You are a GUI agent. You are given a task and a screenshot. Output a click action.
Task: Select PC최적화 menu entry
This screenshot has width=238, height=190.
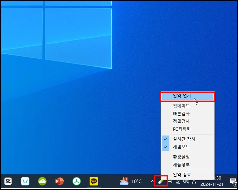tap(188, 129)
